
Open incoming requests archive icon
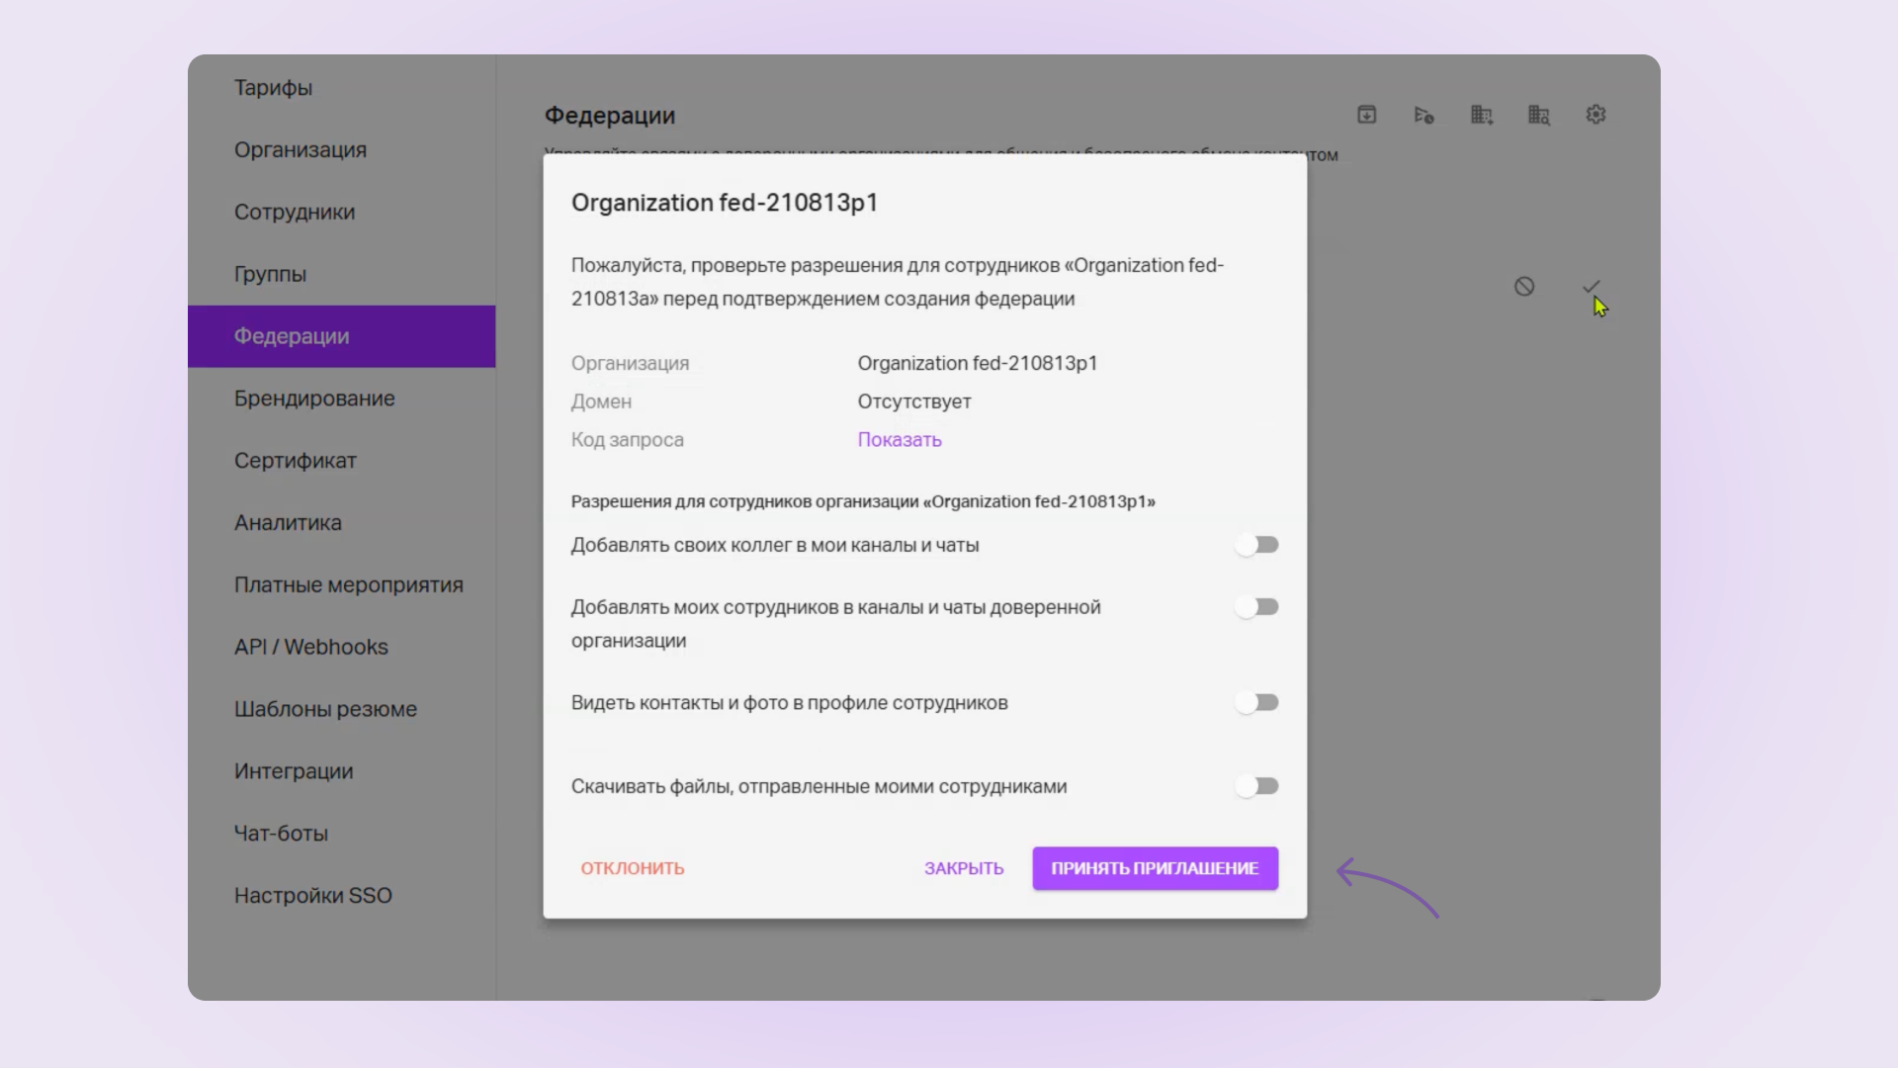tap(1366, 115)
